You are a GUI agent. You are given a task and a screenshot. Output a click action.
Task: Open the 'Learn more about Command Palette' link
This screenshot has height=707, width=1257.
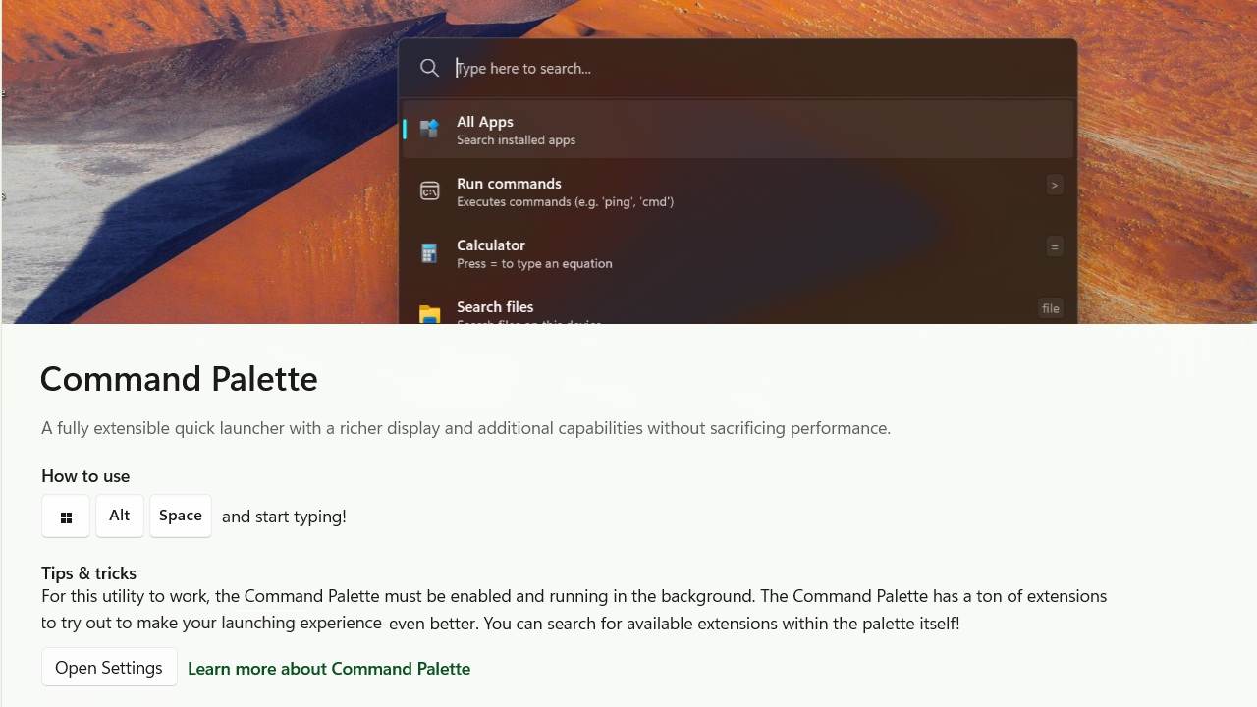tap(329, 669)
